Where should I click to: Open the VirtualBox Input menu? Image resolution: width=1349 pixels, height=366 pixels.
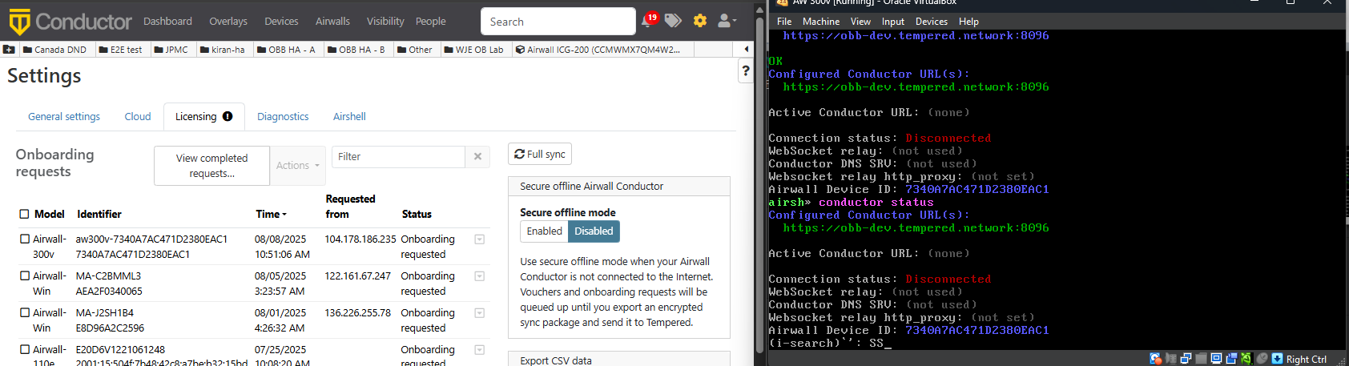pos(893,22)
